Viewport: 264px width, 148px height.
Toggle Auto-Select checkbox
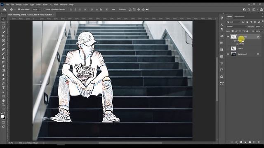[x=19, y=9]
